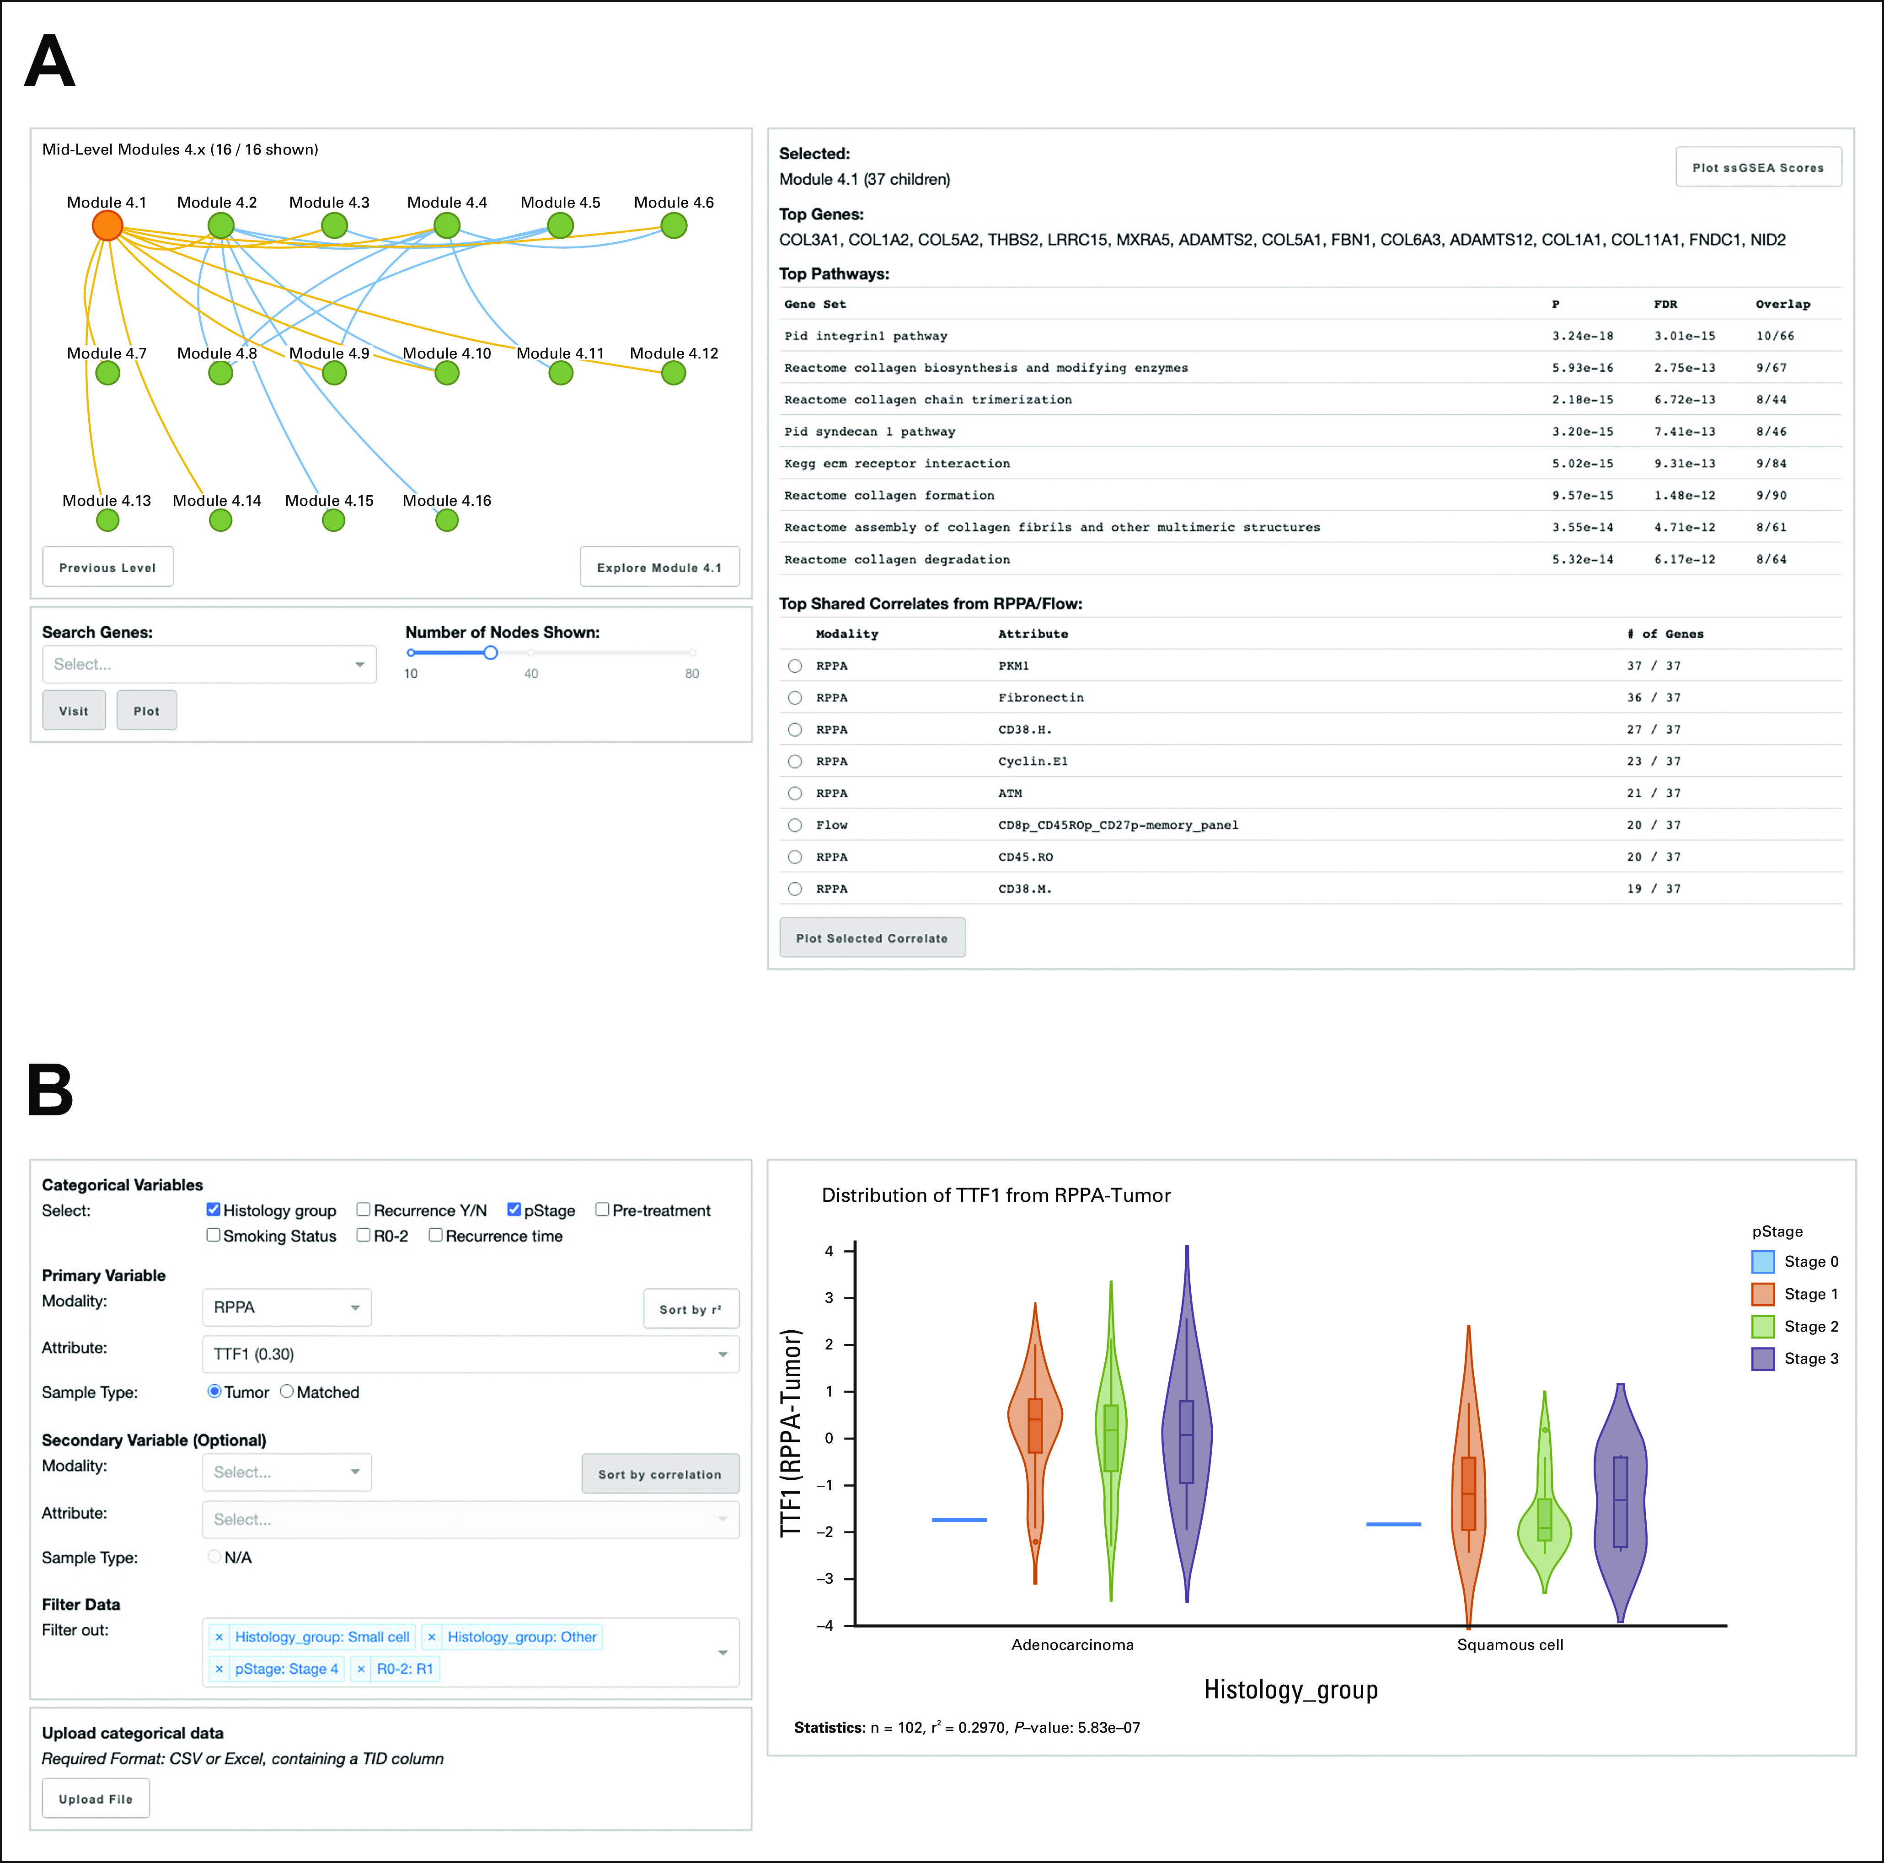Viewport: 1884px width, 1863px height.
Task: Click the Module 4.7 node circle
Action: click(108, 374)
